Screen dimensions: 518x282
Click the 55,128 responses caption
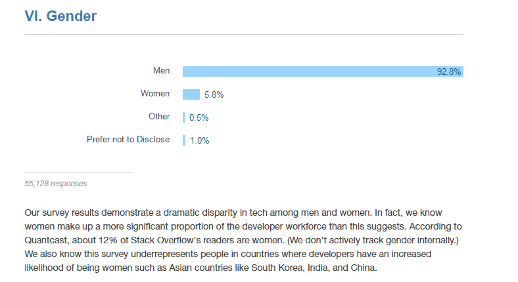(55, 184)
